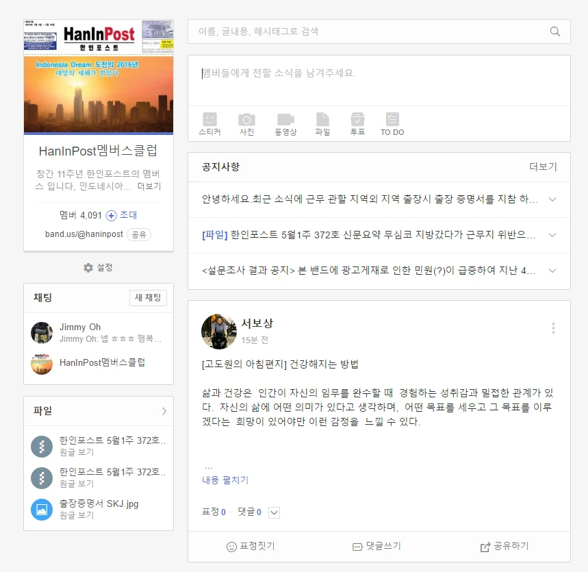Show more band description 더보기
Screen dimensions: 588x572
(149, 186)
